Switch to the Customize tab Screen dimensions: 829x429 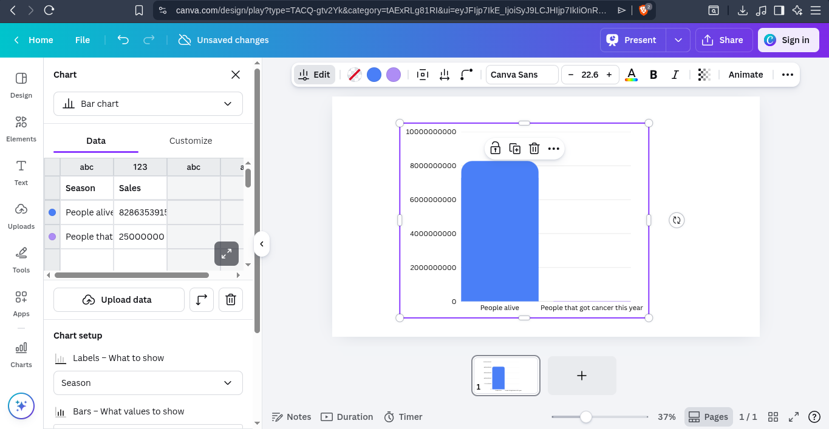[191, 141]
